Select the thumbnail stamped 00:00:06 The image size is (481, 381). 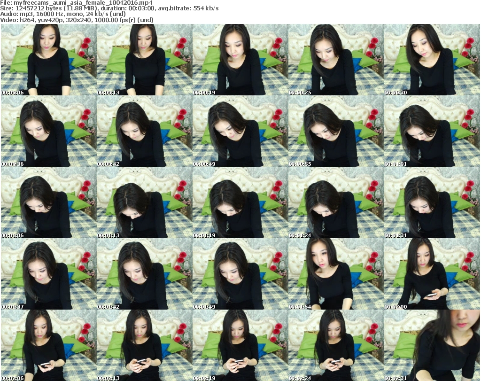click(49, 60)
